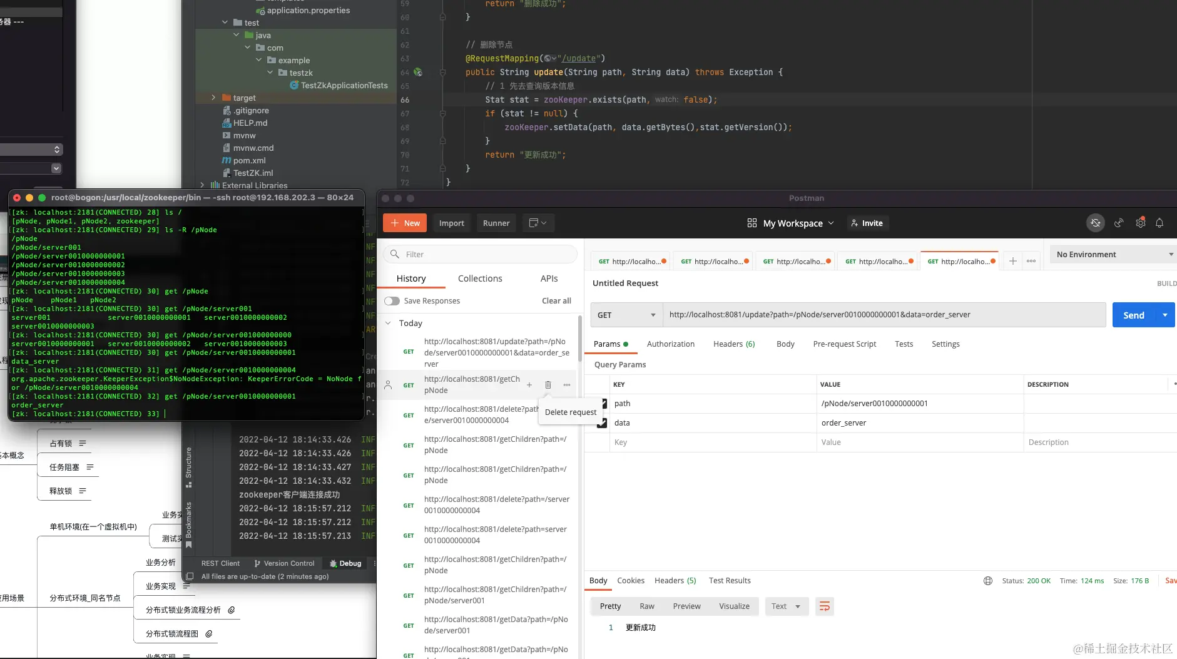Select the Raw response view
Screen dimensions: 1177x659
647,606
